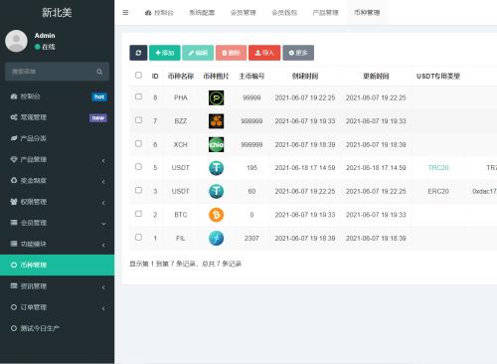The width and height of the screenshot is (497, 364).
Task: Toggle the hamburger sidebar menu icon
Action: pyautogui.click(x=125, y=13)
